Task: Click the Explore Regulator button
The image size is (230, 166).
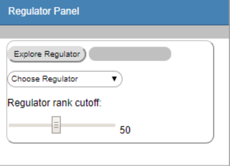Action: click(x=47, y=54)
